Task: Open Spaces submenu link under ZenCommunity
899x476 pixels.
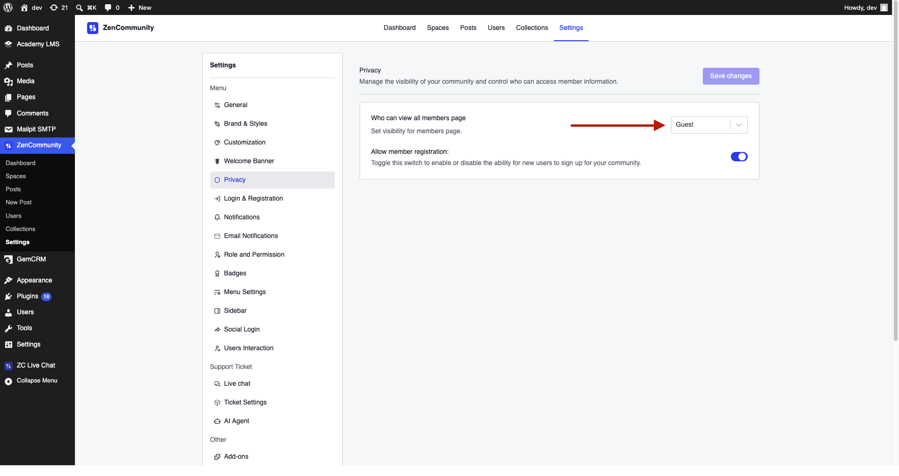Action: tap(16, 176)
